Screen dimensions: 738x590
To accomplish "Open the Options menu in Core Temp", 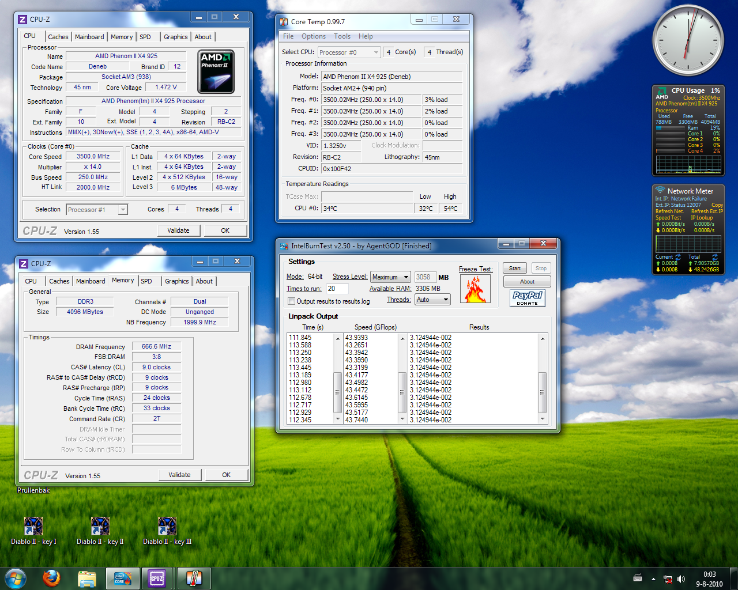I will [x=314, y=36].
